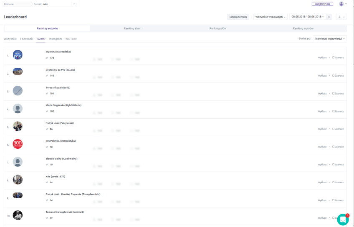The height and width of the screenshot is (227, 354).
Task: Filter by the Facebook source tab
Action: tap(26, 39)
